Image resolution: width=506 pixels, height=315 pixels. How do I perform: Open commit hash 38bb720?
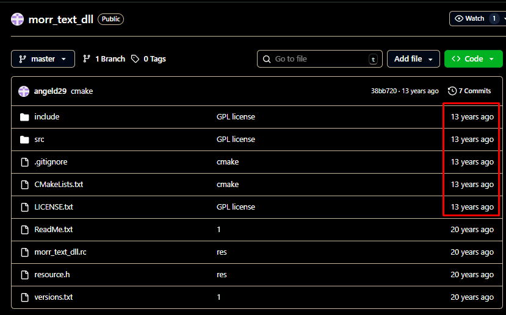coord(383,91)
